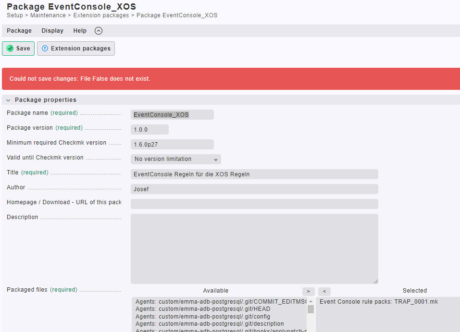Click the Extension packages breadcrumb link
460x332 pixels.
101,15
